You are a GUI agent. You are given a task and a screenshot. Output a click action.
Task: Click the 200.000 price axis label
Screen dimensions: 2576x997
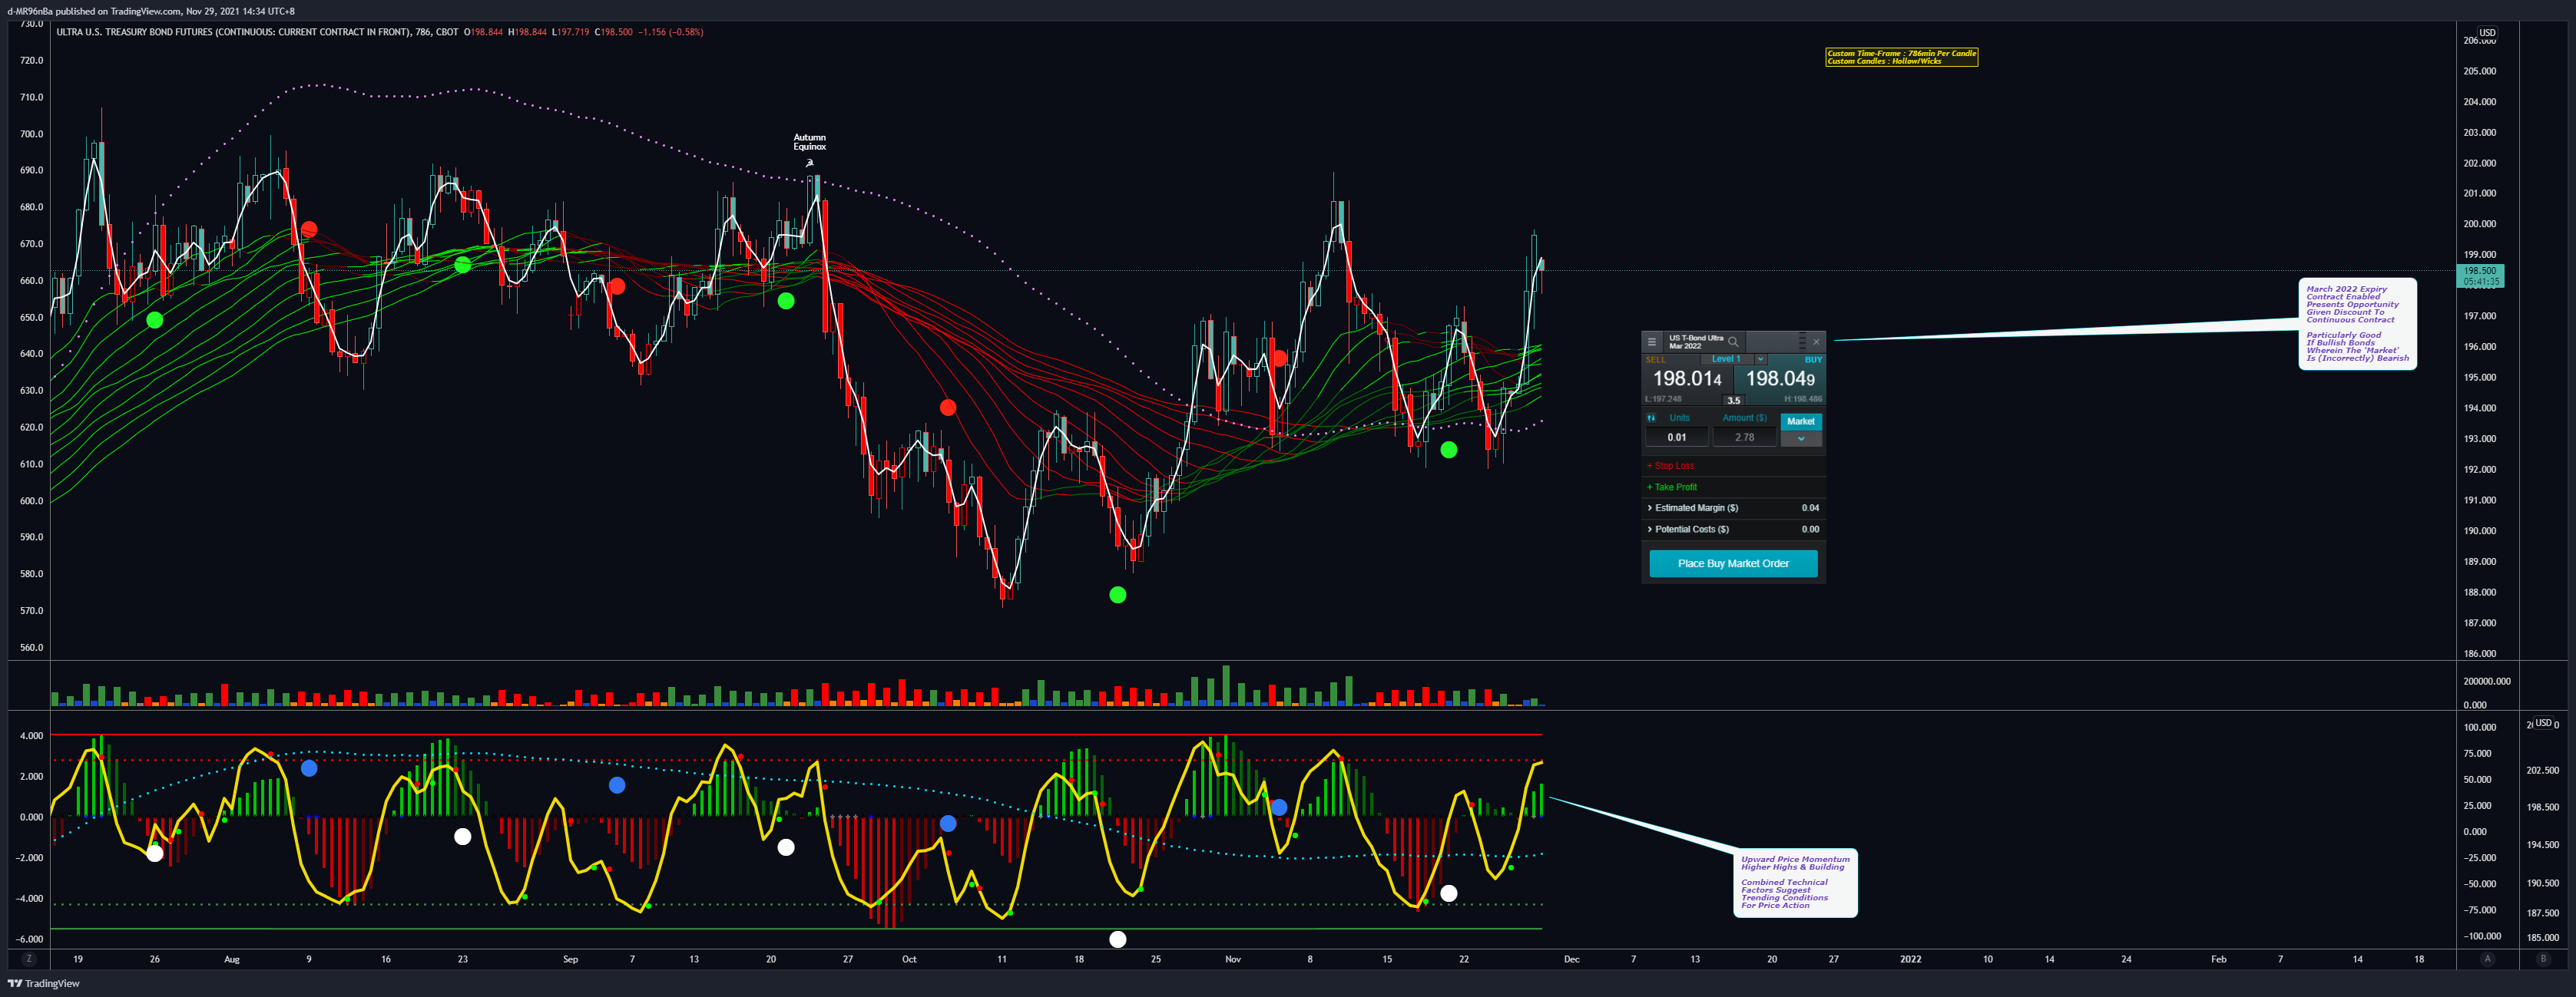coord(2479,225)
